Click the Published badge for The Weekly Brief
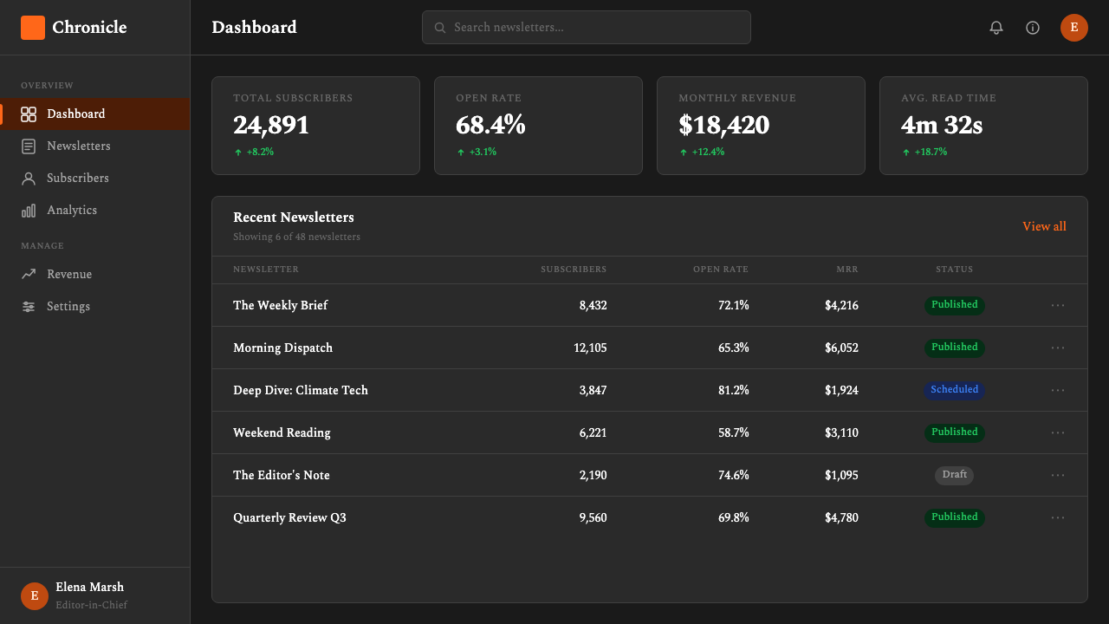The image size is (1109, 624). [955, 305]
